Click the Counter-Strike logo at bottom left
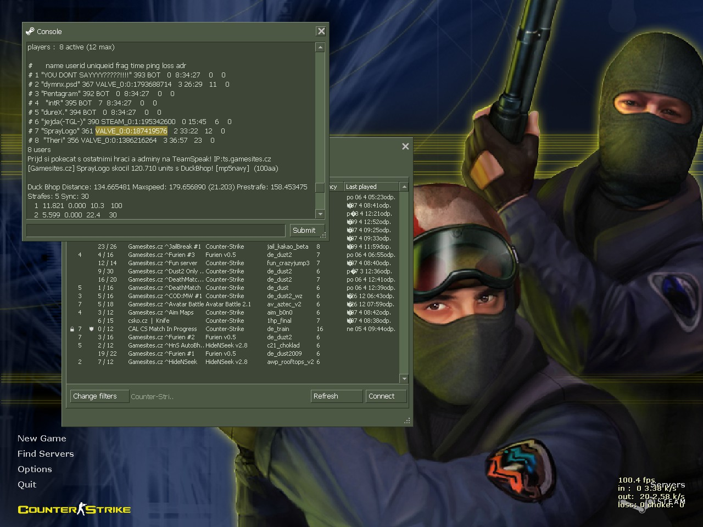This screenshot has height=527, width=703. (74, 509)
